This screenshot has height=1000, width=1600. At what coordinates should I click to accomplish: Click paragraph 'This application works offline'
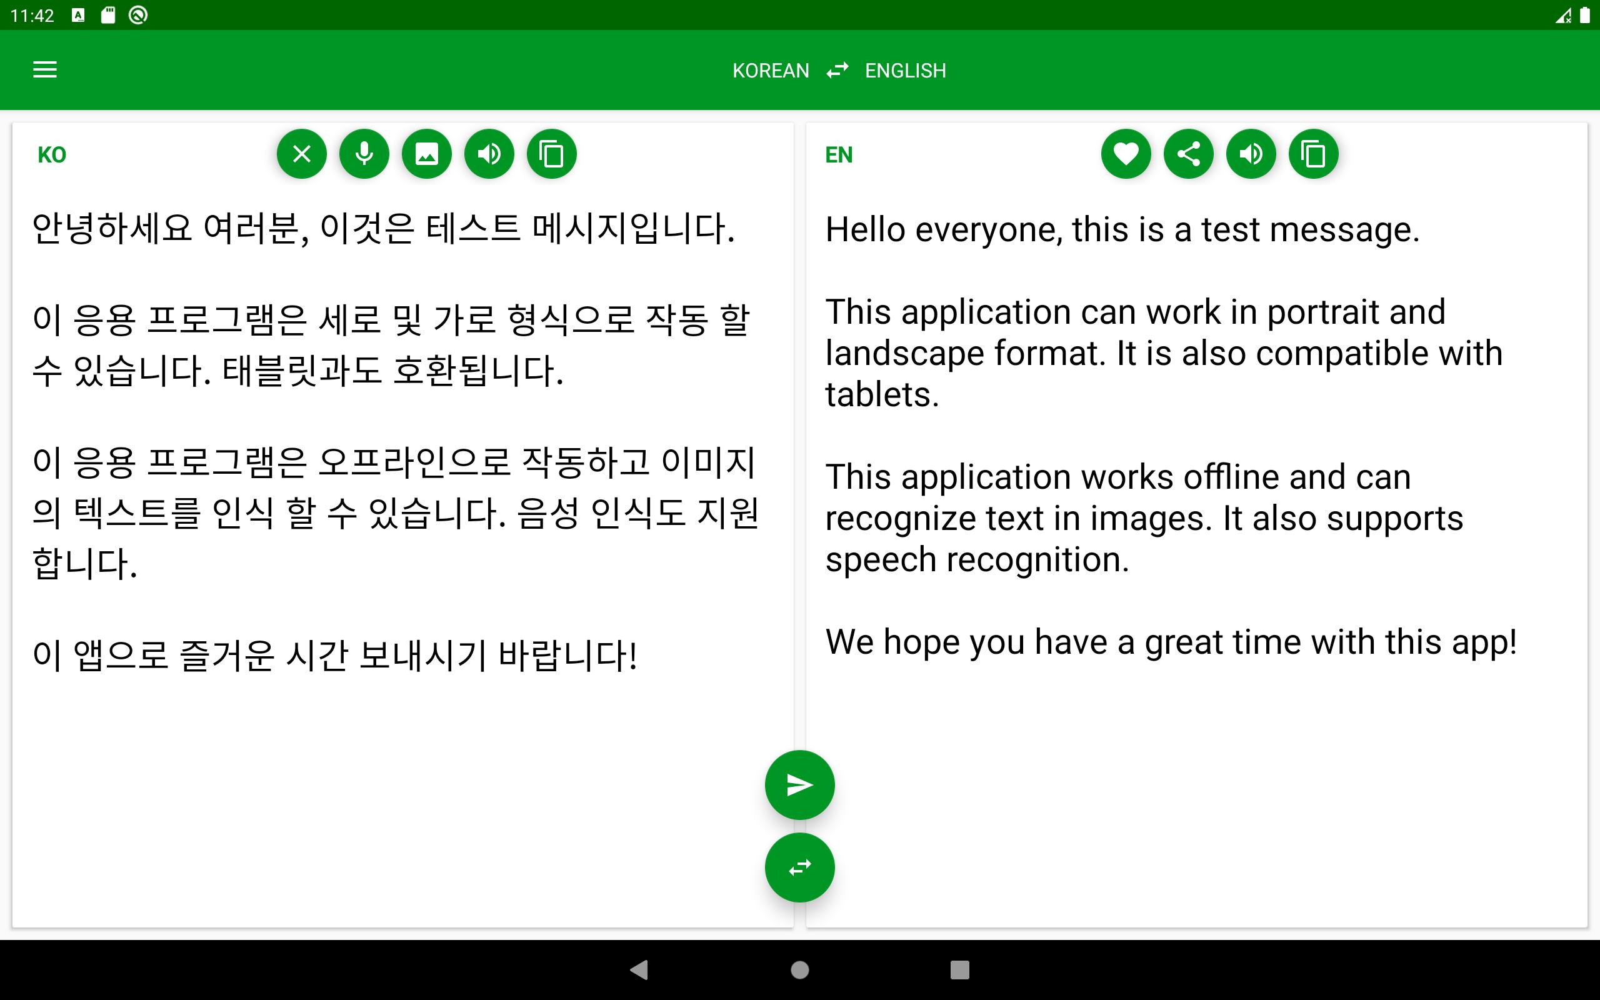click(1144, 518)
